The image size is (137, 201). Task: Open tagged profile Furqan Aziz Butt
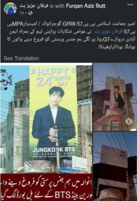point(86,6)
